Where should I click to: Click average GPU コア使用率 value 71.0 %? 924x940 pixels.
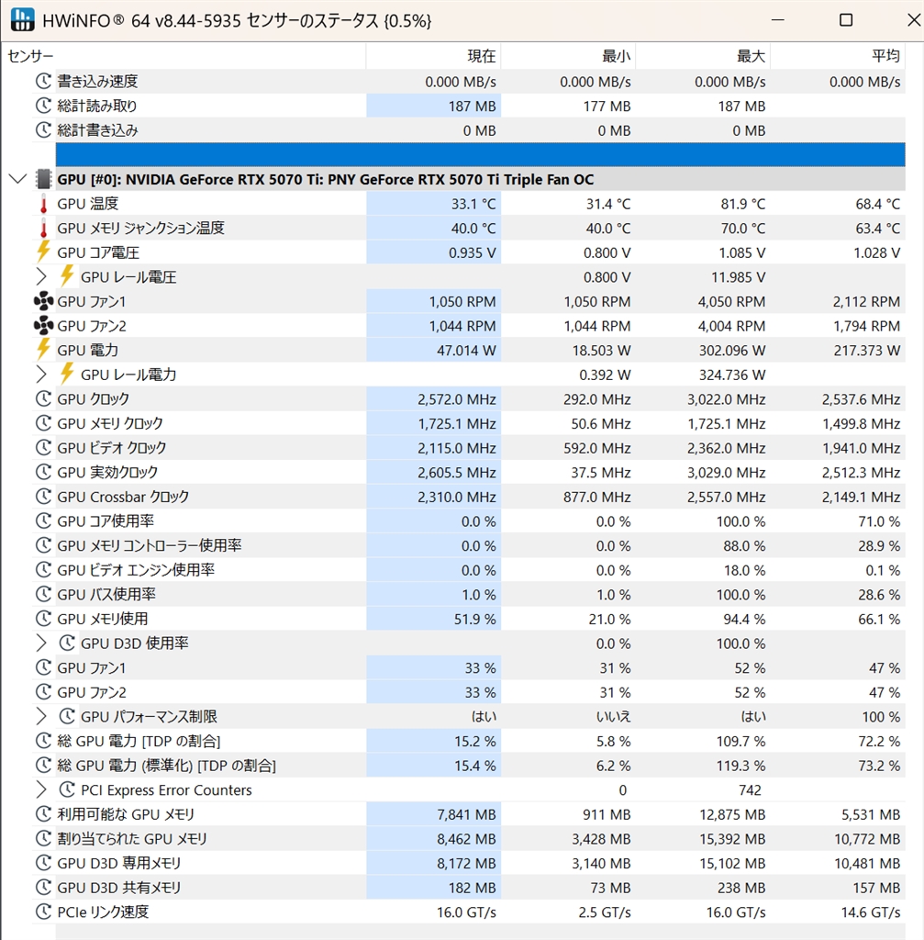879,521
